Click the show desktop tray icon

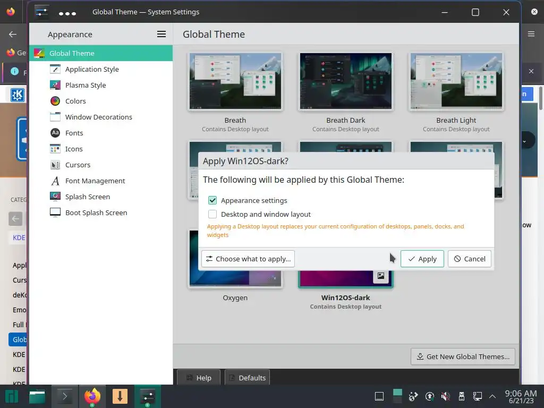pyautogui.click(x=379, y=396)
